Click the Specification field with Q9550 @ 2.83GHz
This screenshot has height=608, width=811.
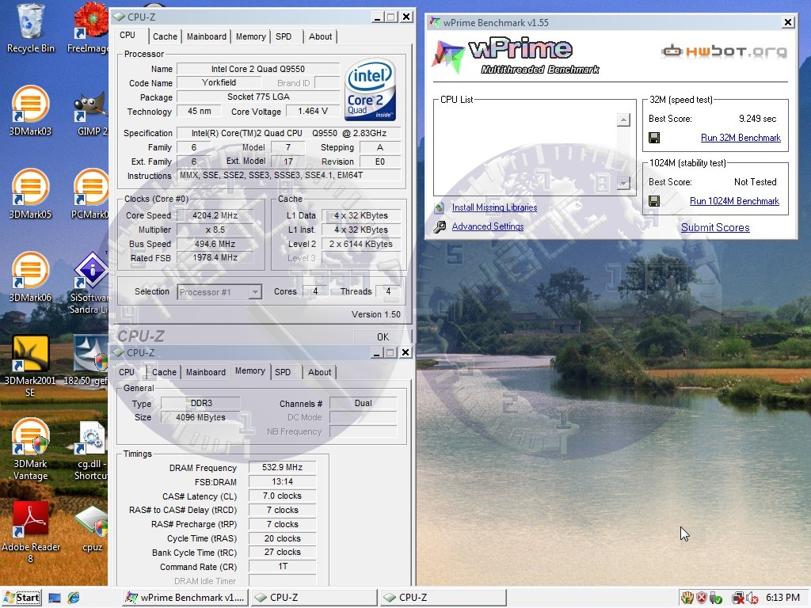pyautogui.click(x=288, y=133)
